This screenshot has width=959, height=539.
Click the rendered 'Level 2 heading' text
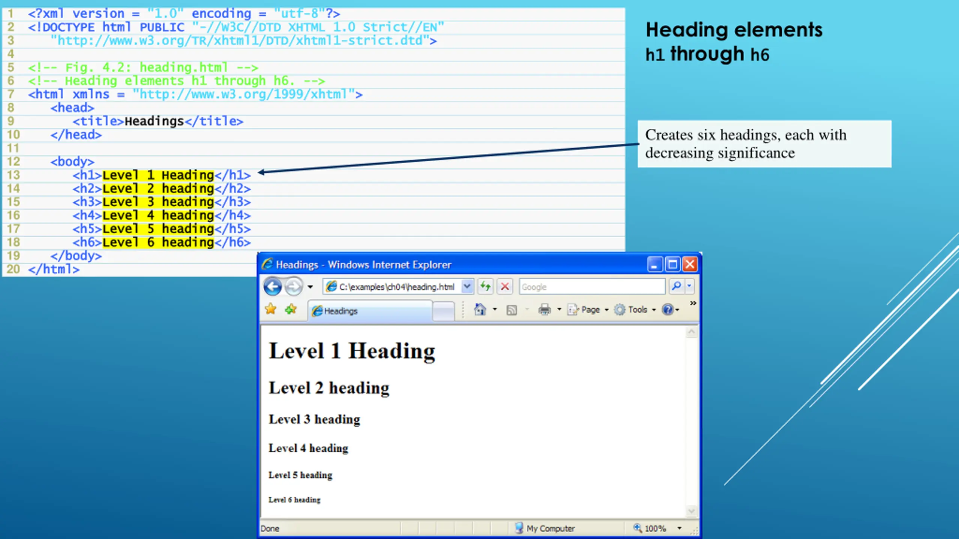pyautogui.click(x=329, y=388)
